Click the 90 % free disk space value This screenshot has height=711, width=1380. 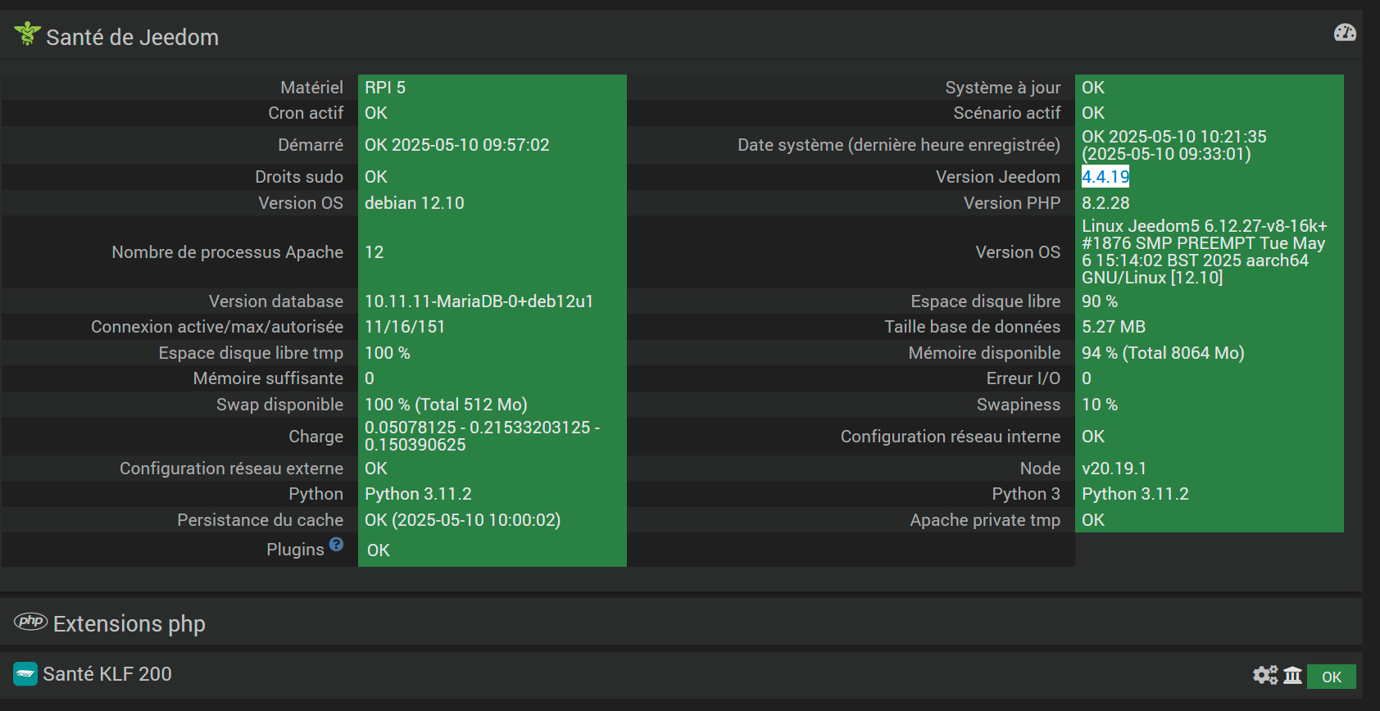(1100, 301)
